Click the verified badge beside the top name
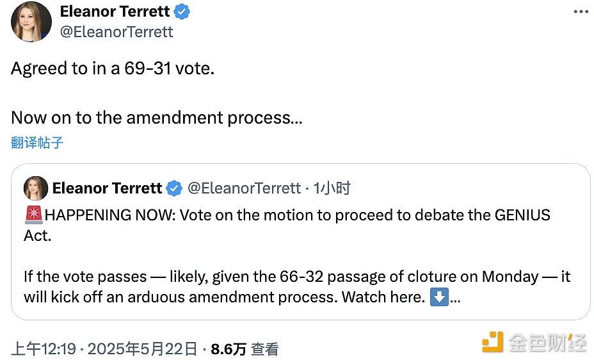 (x=182, y=12)
